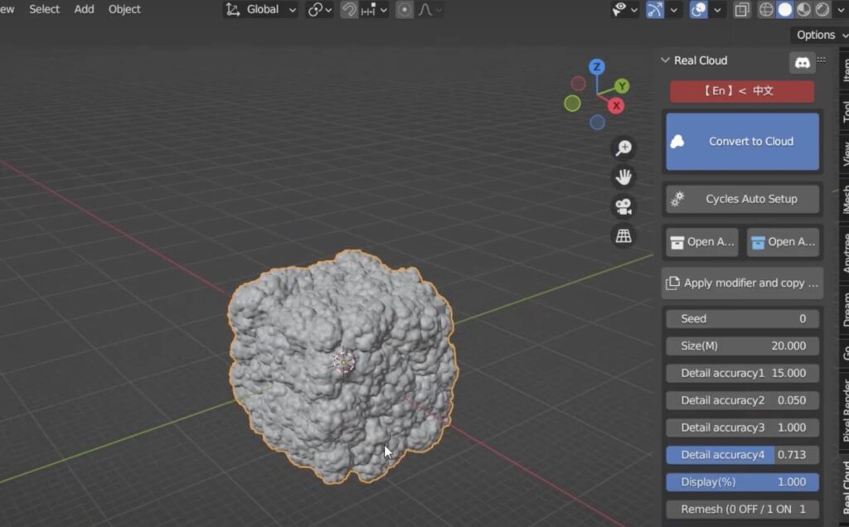Switch perspective/orthographic with grid icon
The width and height of the screenshot is (849, 527).
(x=623, y=235)
